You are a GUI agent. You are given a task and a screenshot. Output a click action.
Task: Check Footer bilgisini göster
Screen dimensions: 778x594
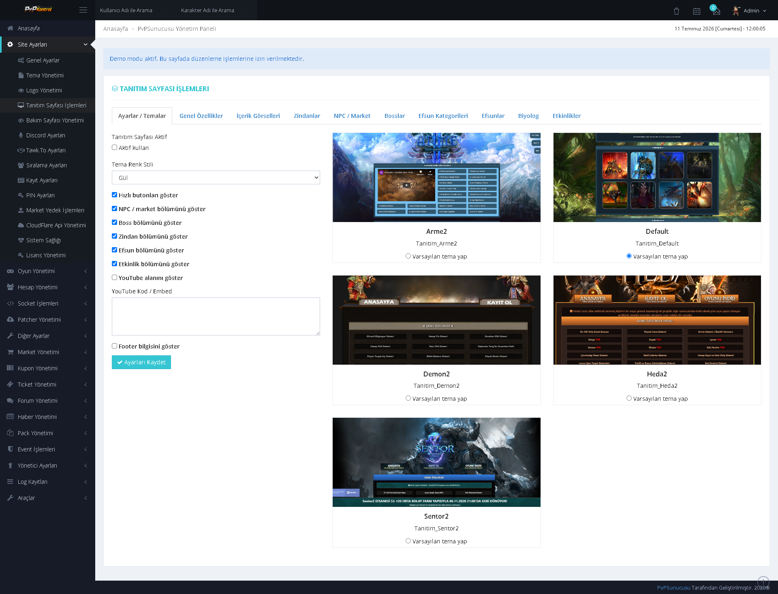[x=114, y=346]
